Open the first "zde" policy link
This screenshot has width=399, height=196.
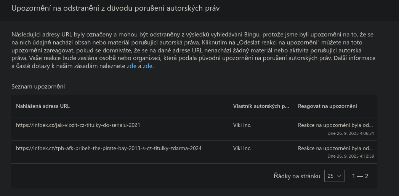(x=131, y=66)
